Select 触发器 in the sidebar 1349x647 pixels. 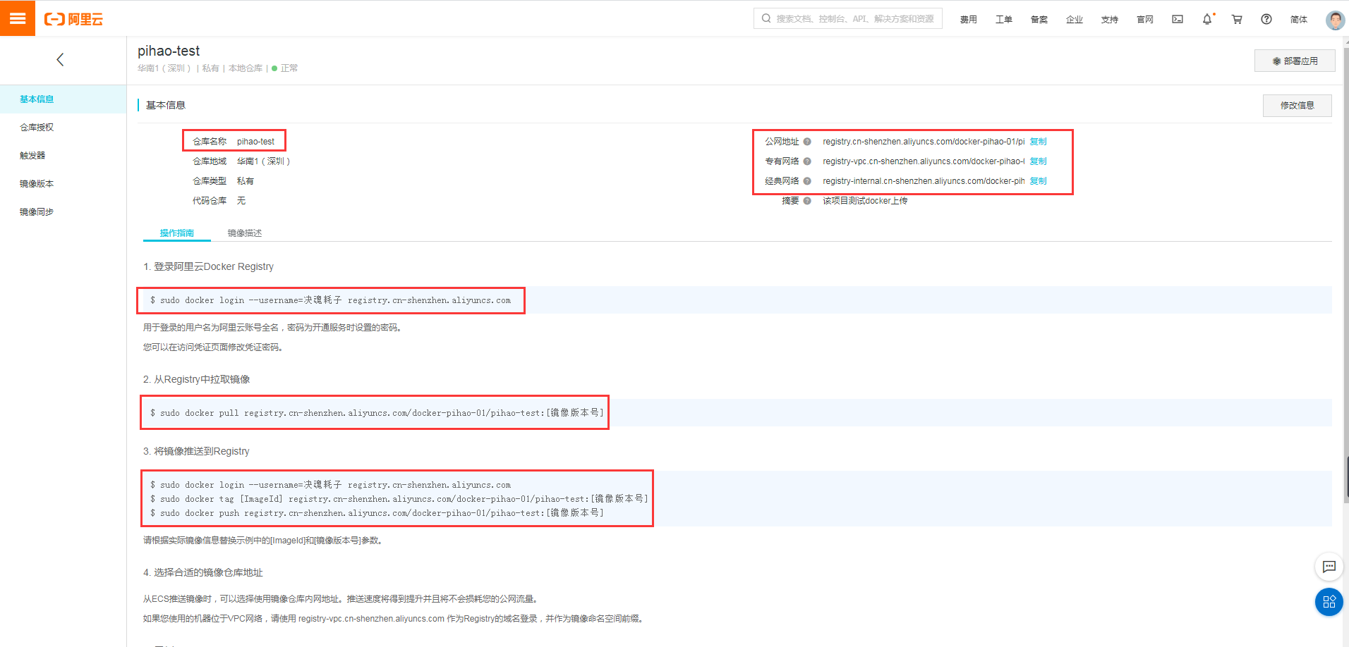point(63,156)
